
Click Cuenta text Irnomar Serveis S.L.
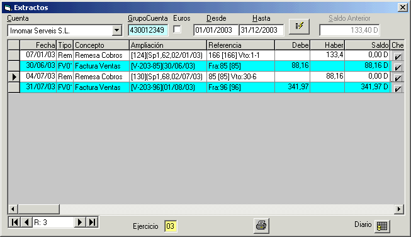click(x=40, y=31)
